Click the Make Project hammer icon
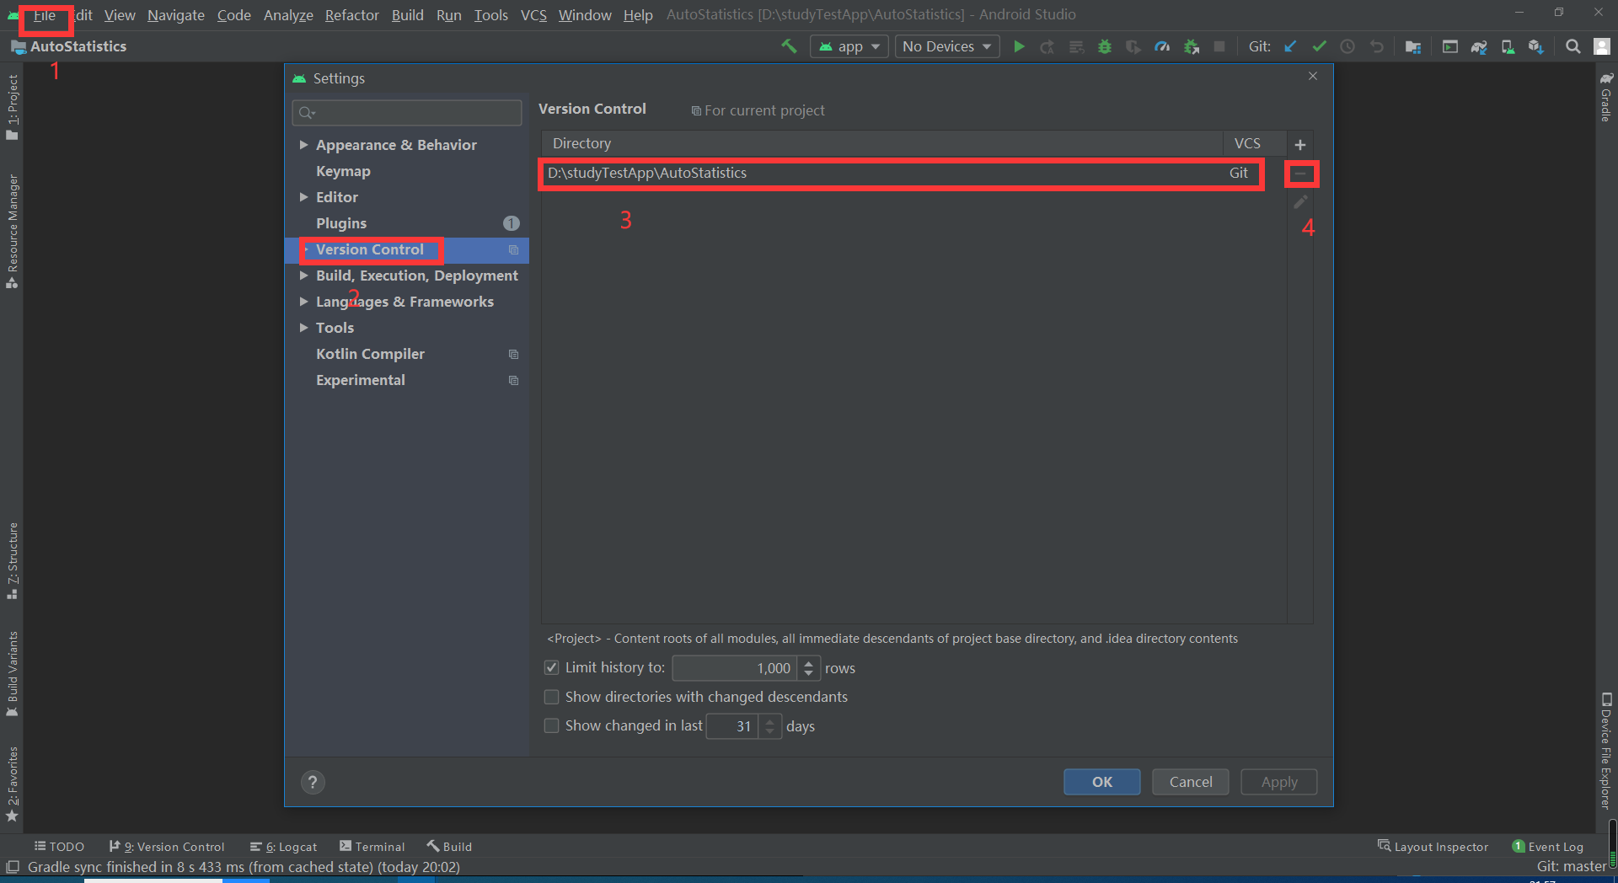The image size is (1618, 883). [789, 46]
